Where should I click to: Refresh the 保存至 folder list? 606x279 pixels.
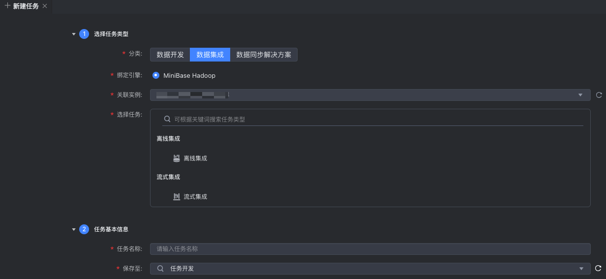[599, 268]
